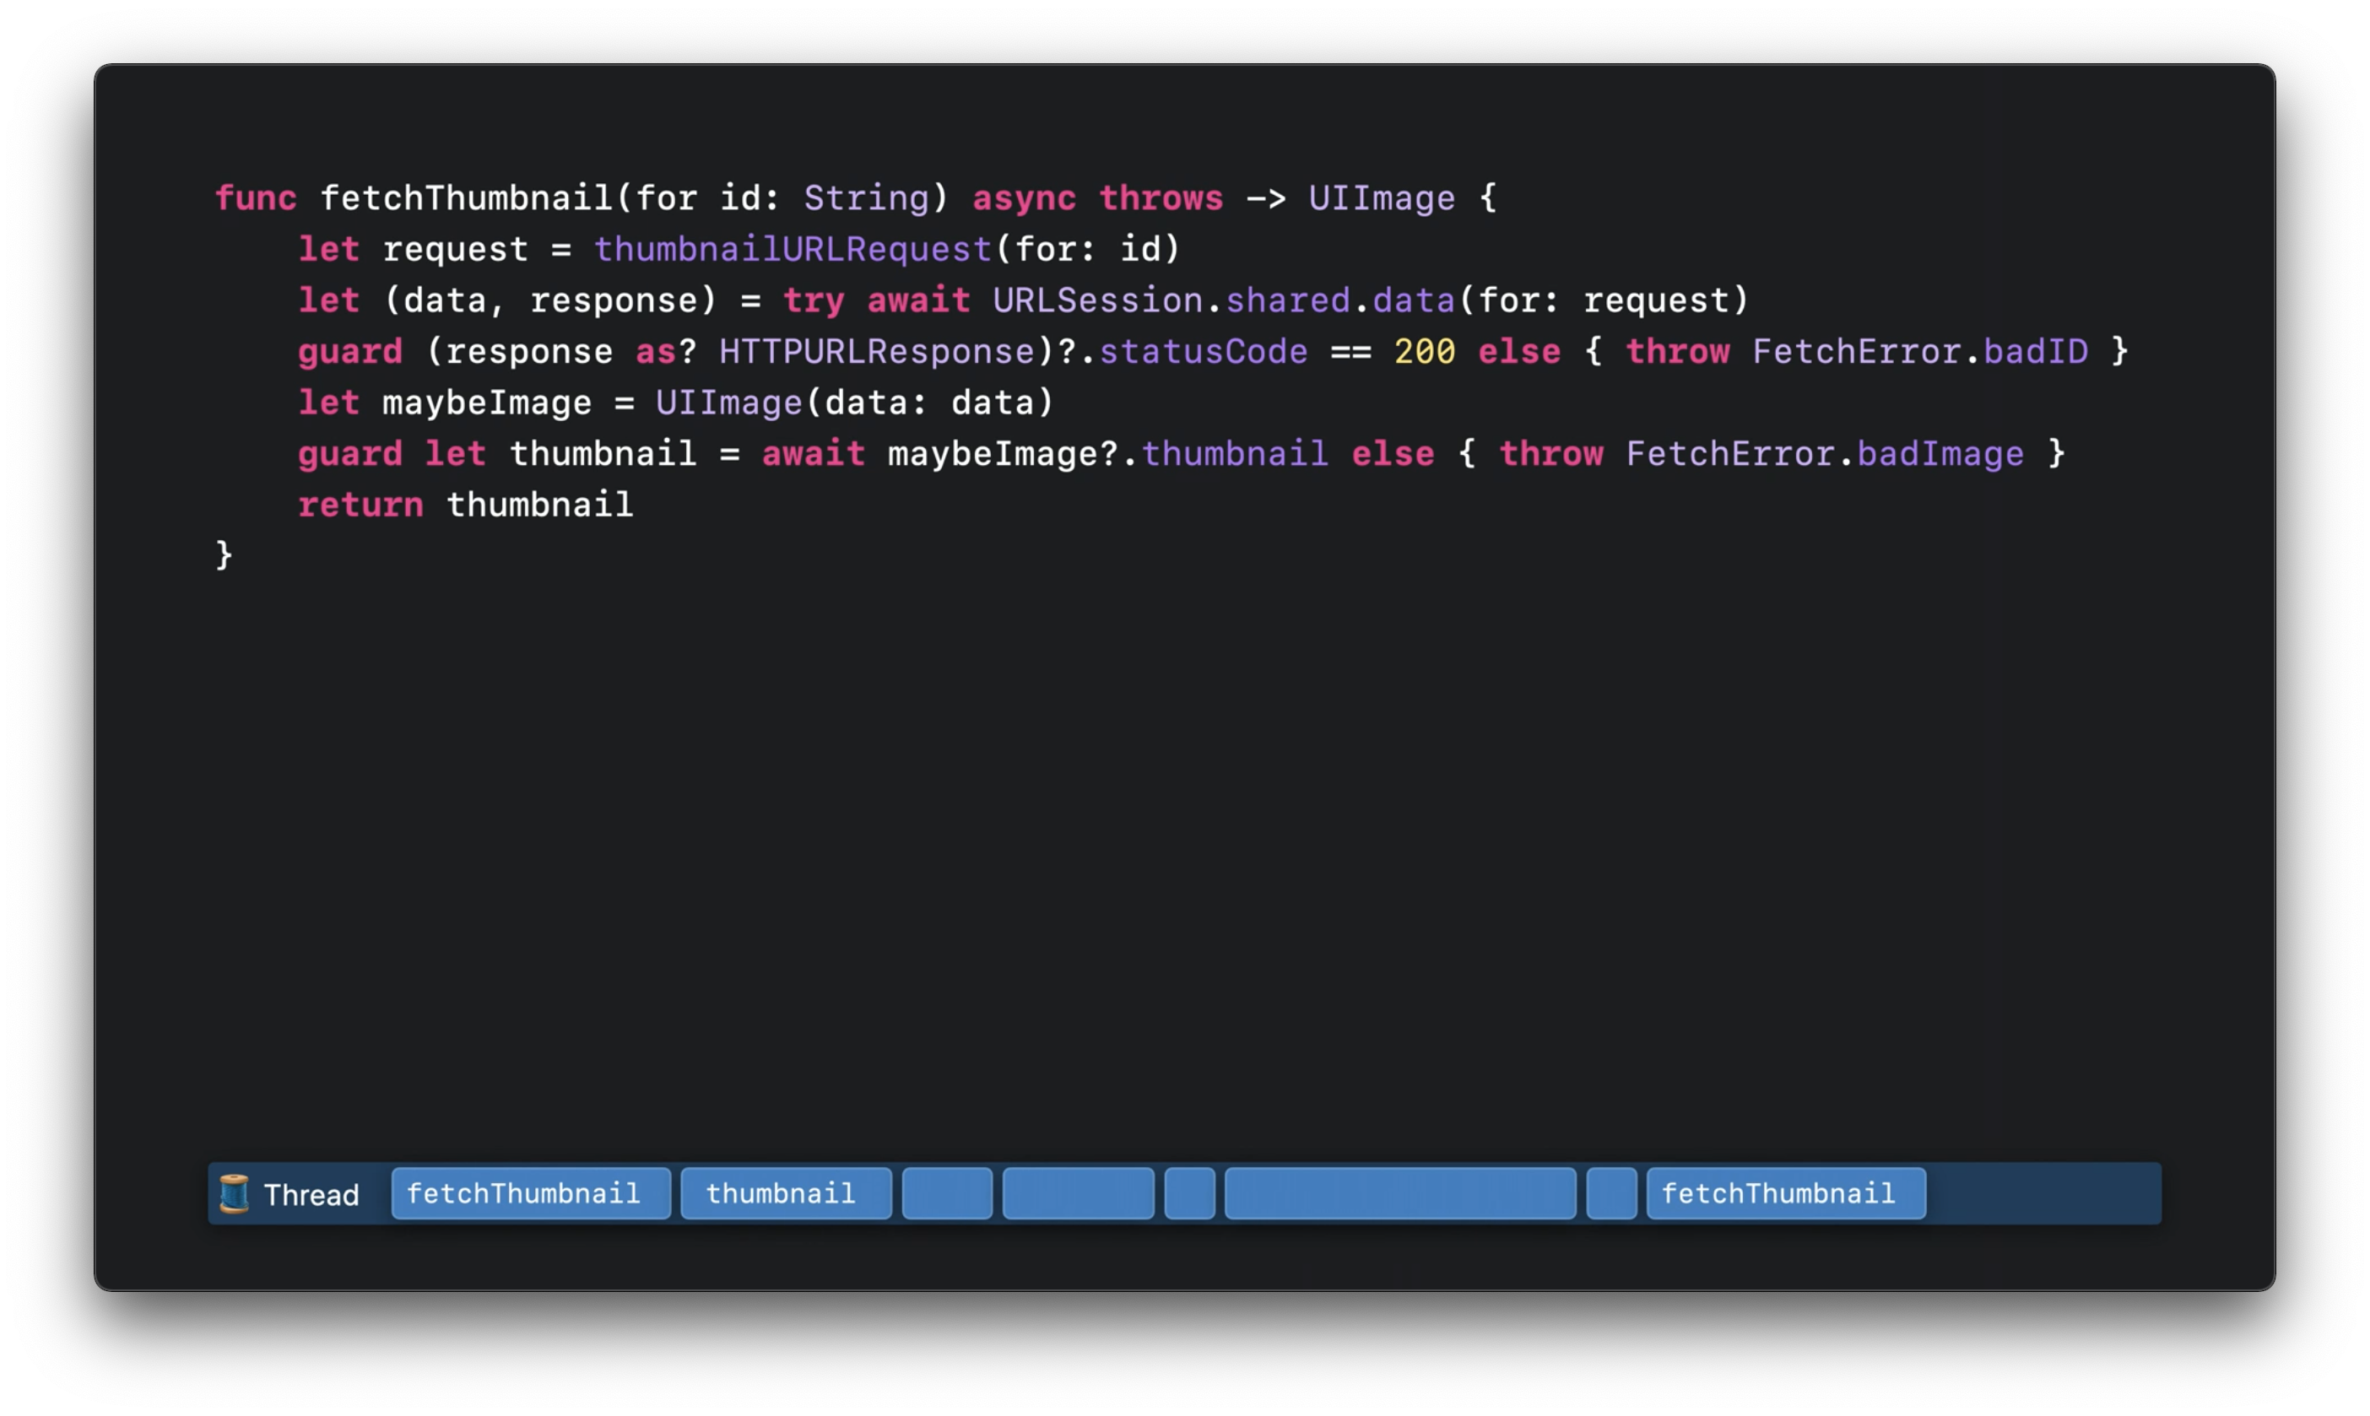
Task: Click the 'return' keyword
Action: tap(360, 504)
